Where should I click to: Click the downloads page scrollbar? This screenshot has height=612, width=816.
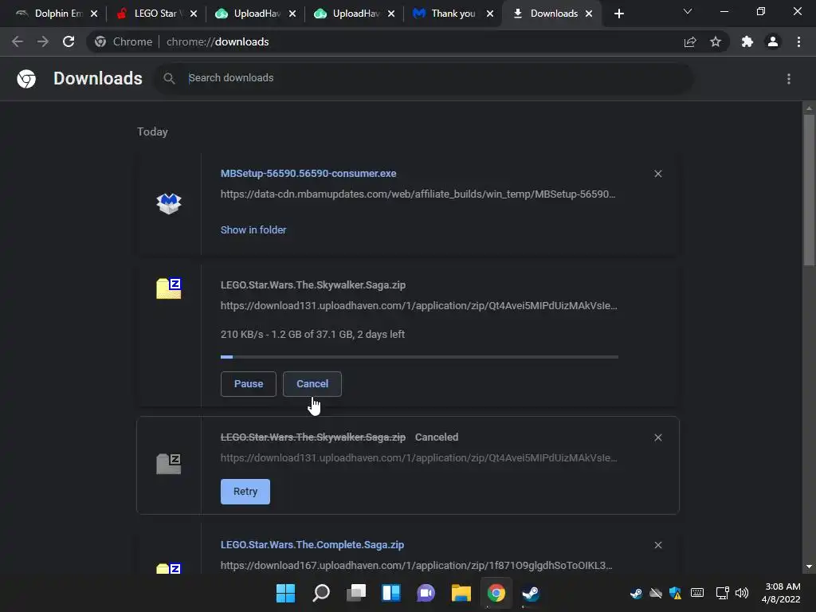pyautogui.click(x=809, y=190)
